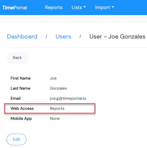The height and width of the screenshot is (148, 147).
Task: Click the TimePortal logo
Action: [x=15, y=8]
